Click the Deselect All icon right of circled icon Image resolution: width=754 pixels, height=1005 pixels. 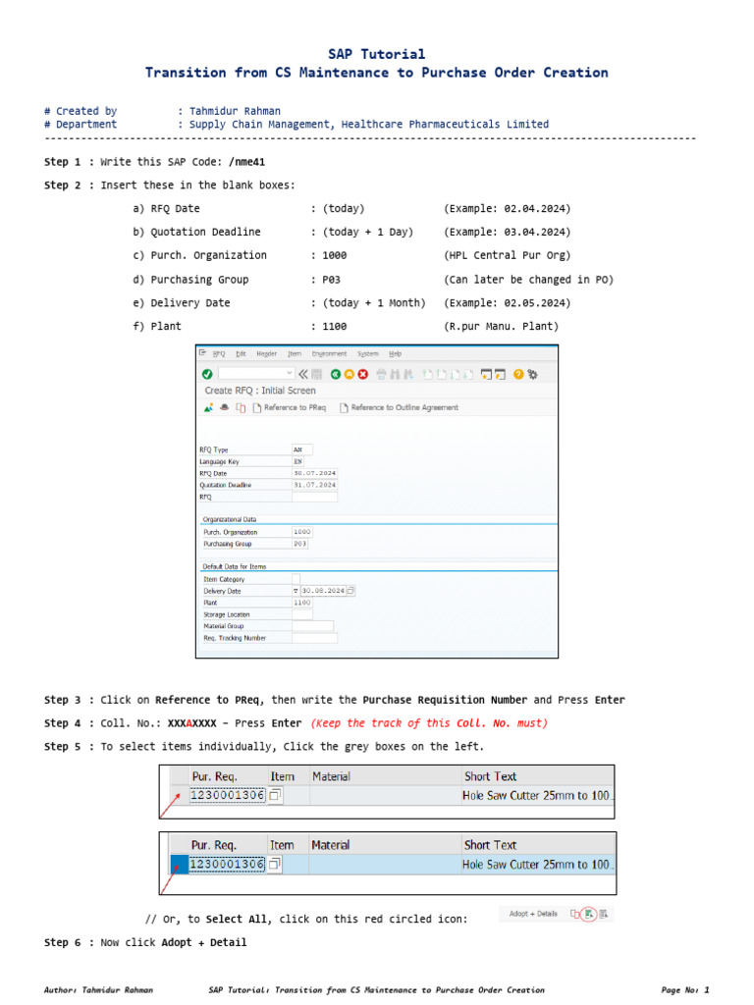click(x=604, y=914)
